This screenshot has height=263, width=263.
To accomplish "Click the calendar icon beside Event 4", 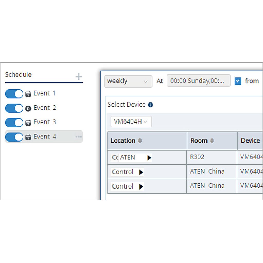I will [x=28, y=137].
